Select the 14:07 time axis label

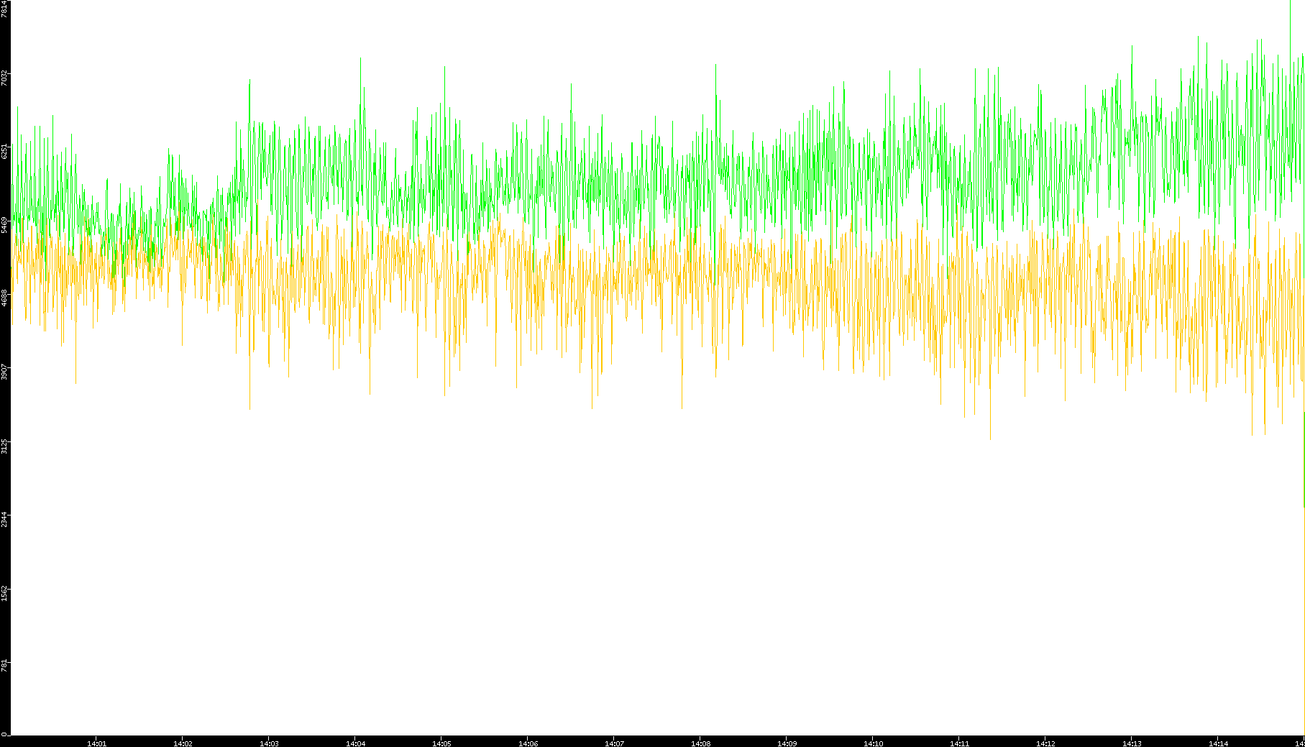point(614,743)
